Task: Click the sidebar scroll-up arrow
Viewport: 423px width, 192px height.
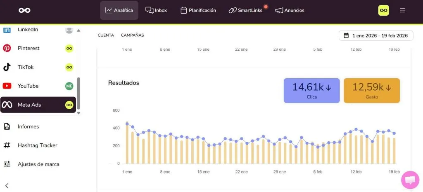Action: tap(78, 30)
